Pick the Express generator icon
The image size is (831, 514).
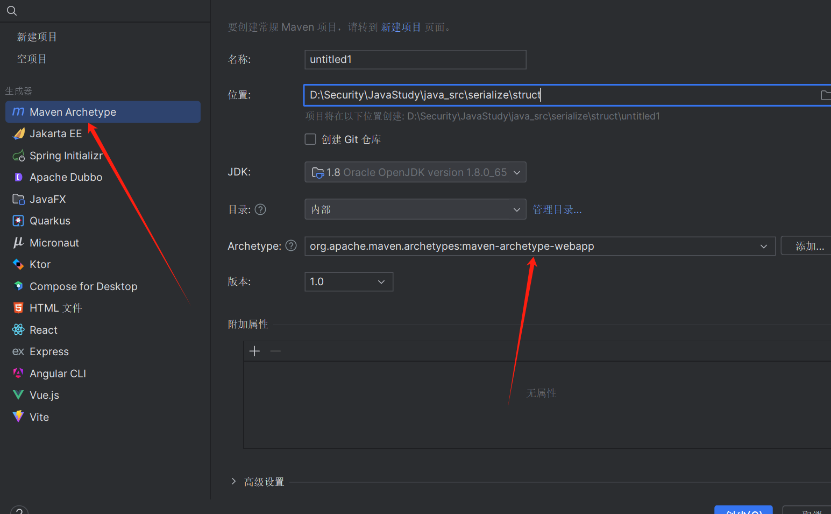click(18, 351)
